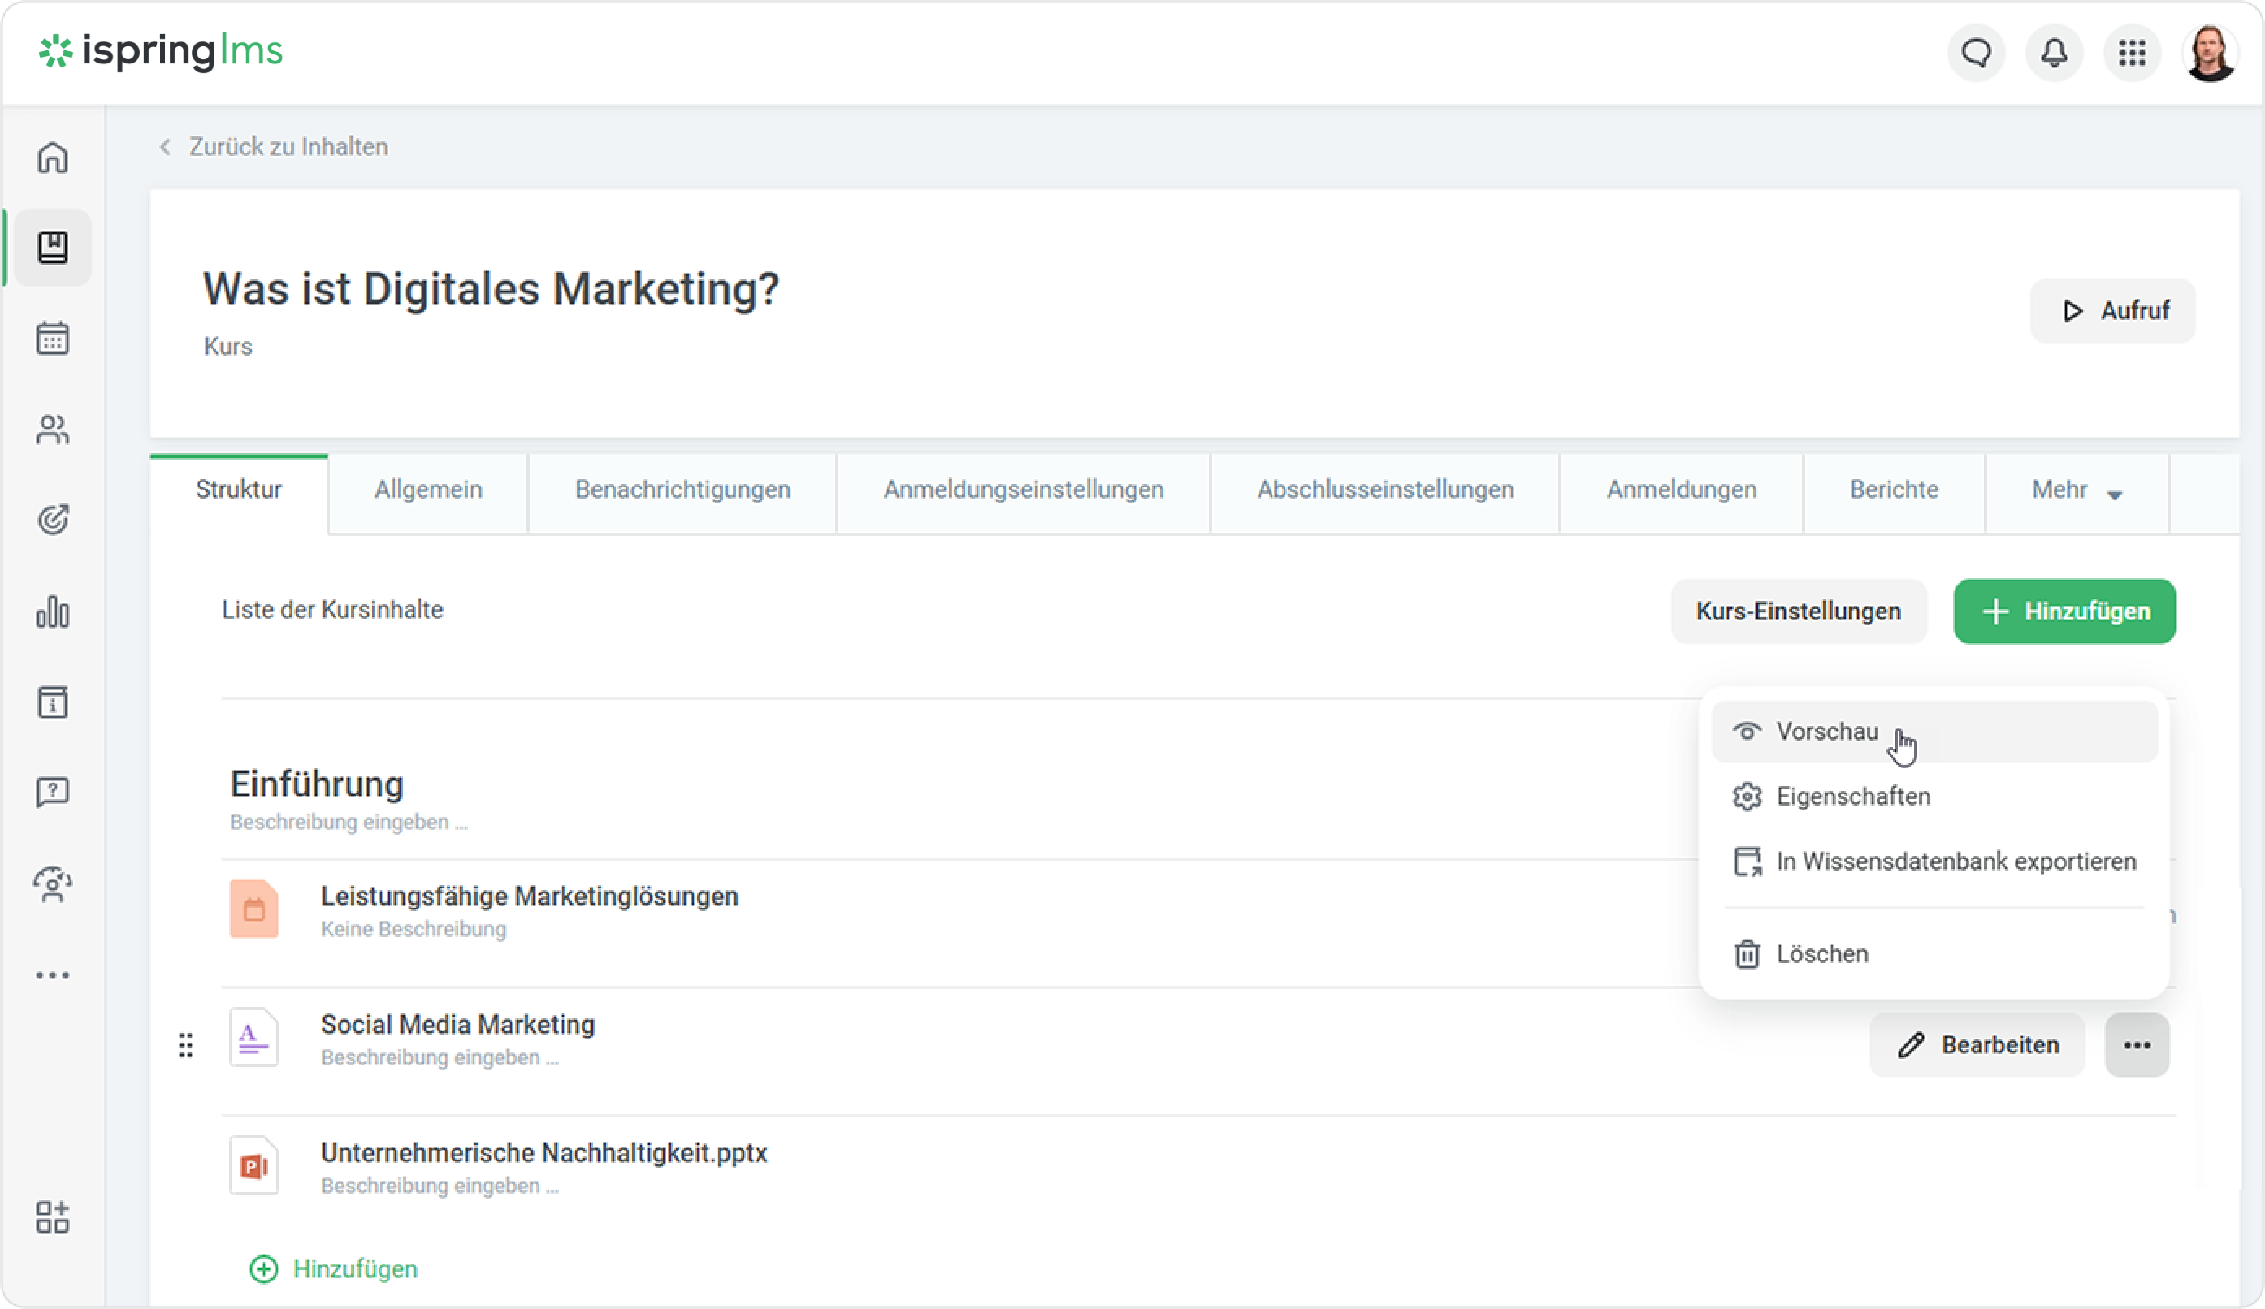Click the Aufruf play button

(2112, 311)
